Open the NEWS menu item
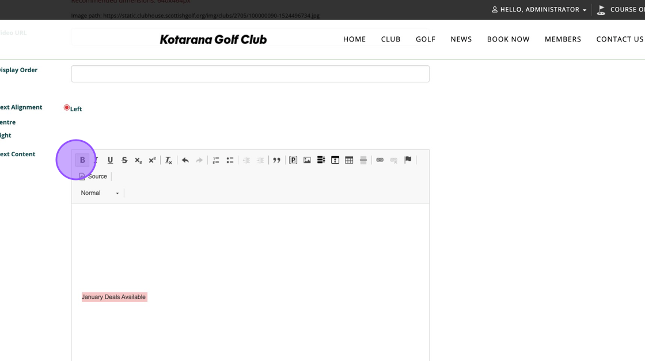The height and width of the screenshot is (361, 645). pyautogui.click(x=461, y=39)
